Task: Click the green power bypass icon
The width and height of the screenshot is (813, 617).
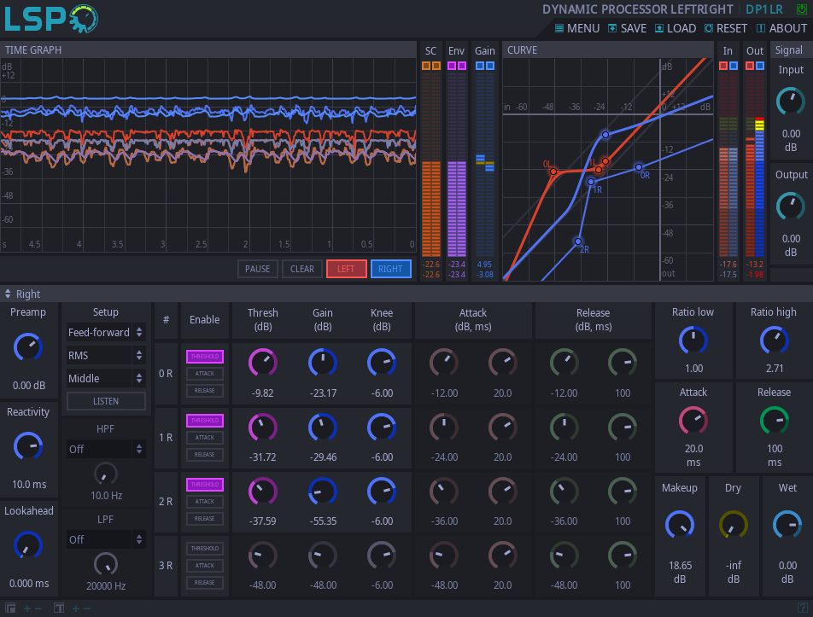Action: pyautogui.click(x=801, y=9)
